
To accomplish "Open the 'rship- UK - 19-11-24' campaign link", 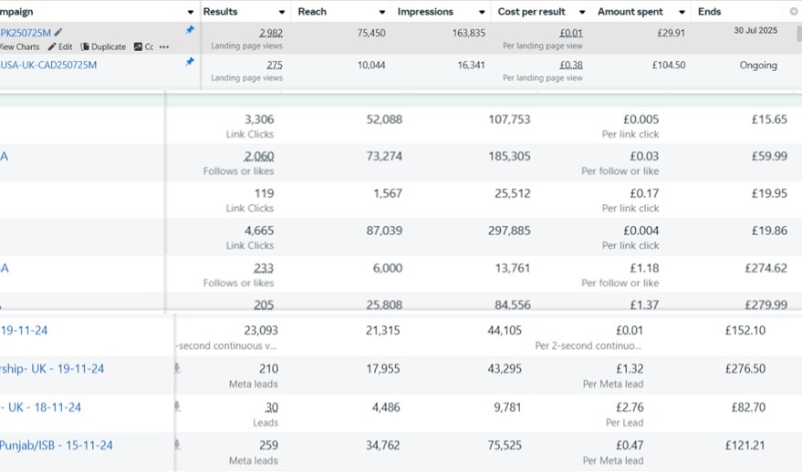I will (x=52, y=369).
